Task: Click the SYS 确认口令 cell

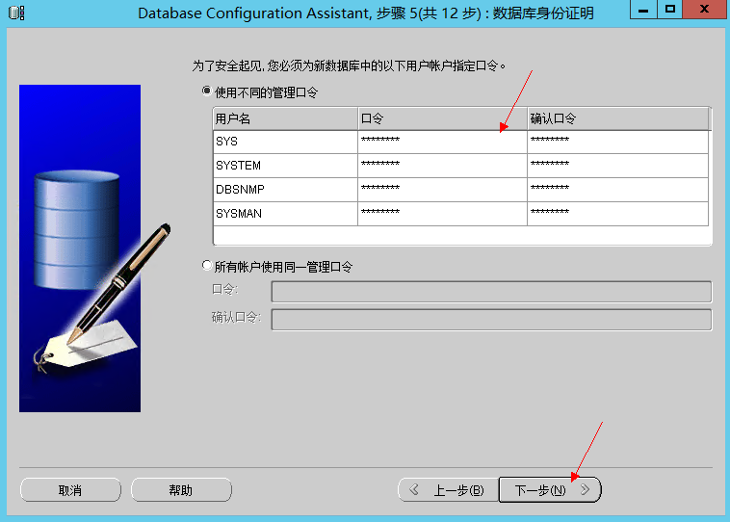Action: coord(616,142)
